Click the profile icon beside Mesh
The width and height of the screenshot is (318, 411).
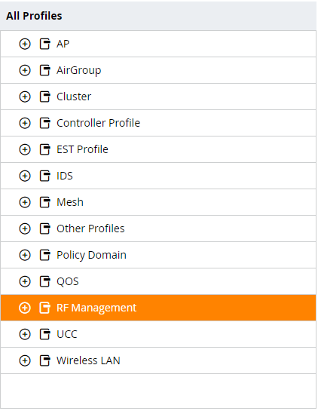coord(44,202)
